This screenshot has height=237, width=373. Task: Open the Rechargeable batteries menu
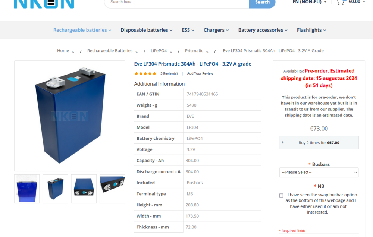[x=82, y=30]
